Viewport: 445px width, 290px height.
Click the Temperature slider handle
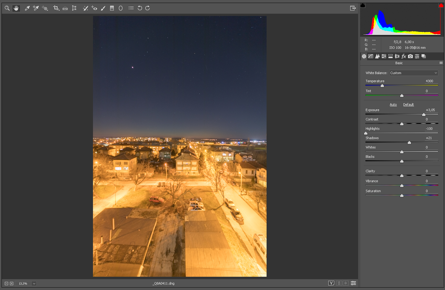pyautogui.click(x=382, y=86)
